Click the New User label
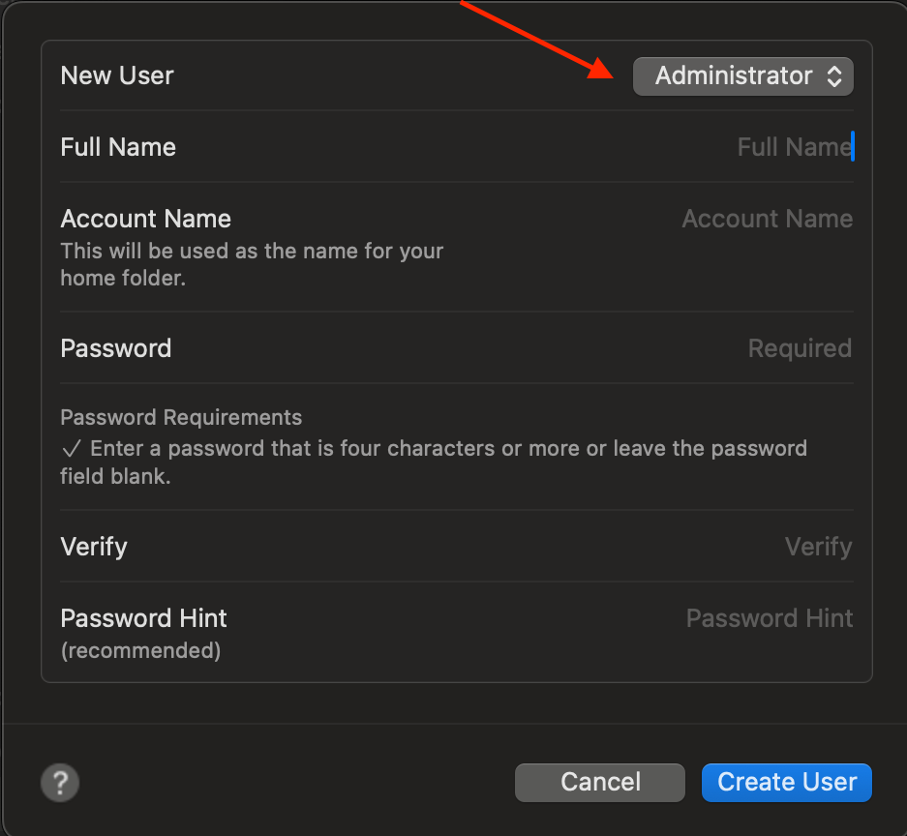The width and height of the screenshot is (907, 836). pos(116,75)
